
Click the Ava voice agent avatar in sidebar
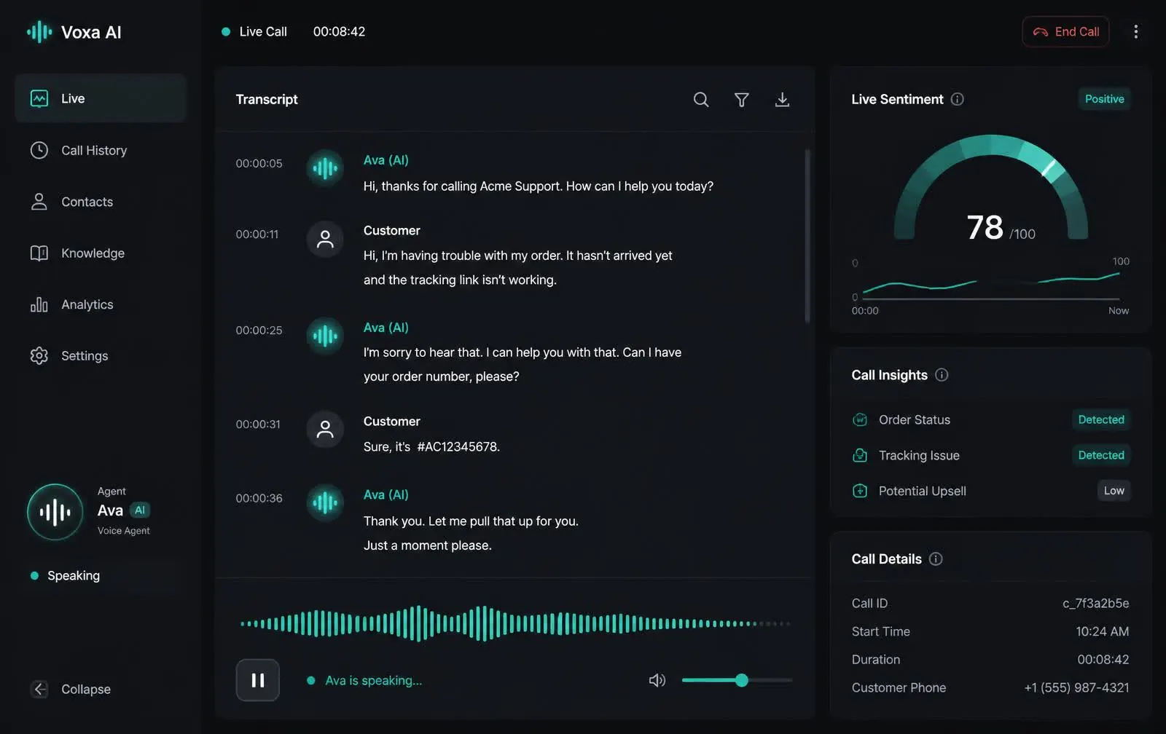tap(55, 512)
